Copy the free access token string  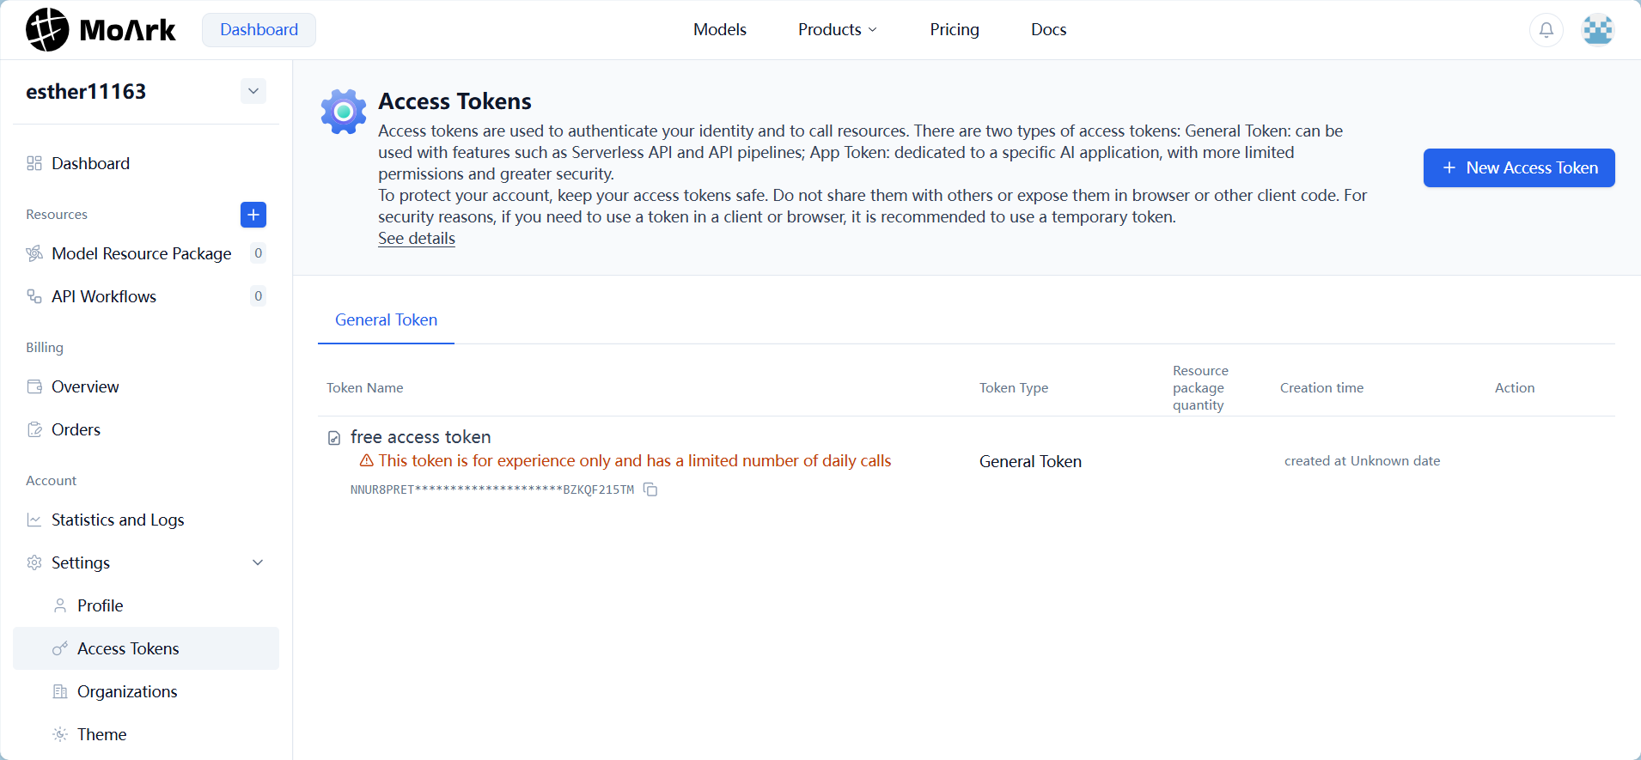click(650, 489)
